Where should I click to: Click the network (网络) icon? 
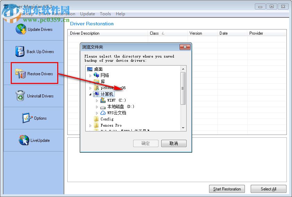[96, 75]
